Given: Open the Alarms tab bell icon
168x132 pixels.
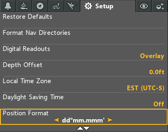Looking at the screenshot, I should pos(8,6).
